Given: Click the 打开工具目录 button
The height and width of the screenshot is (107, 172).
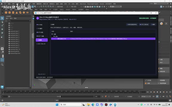Looking at the screenshot, I should [x=144, y=24].
